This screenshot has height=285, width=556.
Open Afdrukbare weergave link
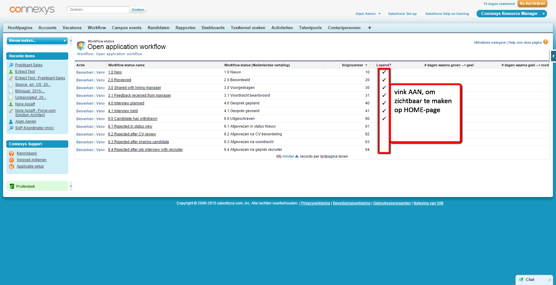tap(490, 42)
